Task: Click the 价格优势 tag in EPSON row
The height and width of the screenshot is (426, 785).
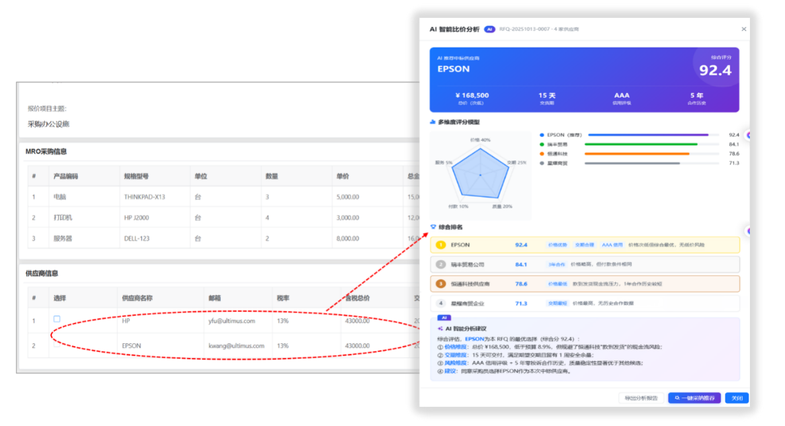Action: click(558, 245)
